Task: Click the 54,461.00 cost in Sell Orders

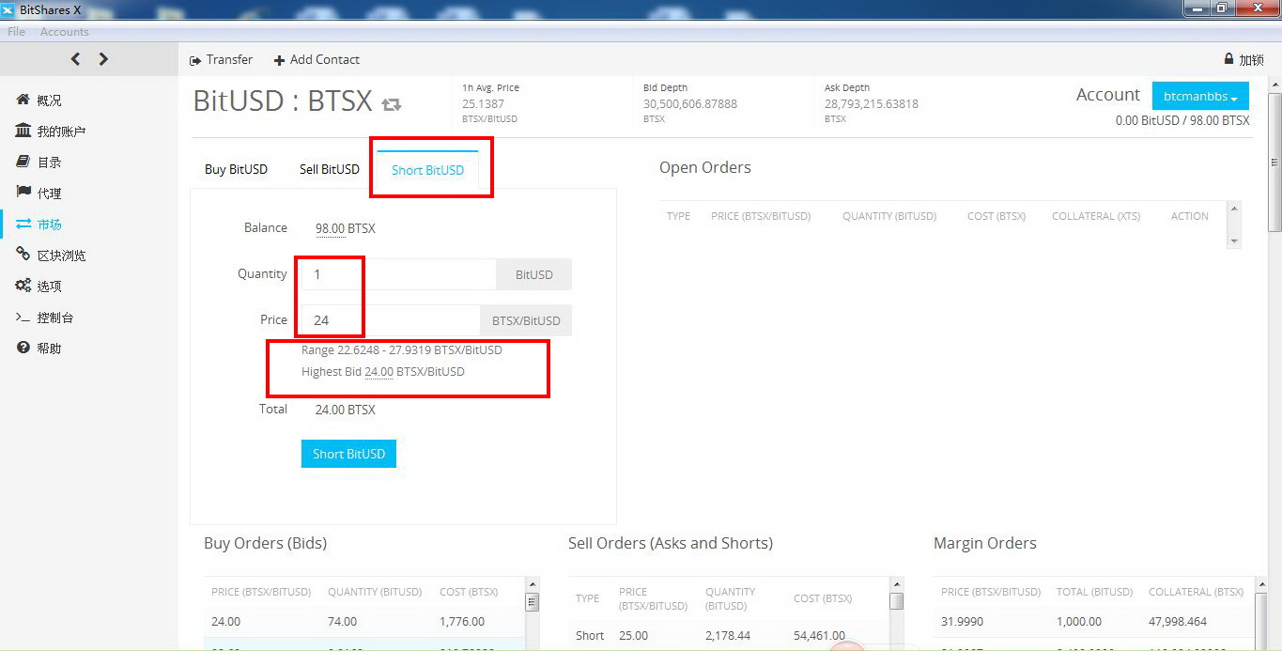Action: coord(819,636)
